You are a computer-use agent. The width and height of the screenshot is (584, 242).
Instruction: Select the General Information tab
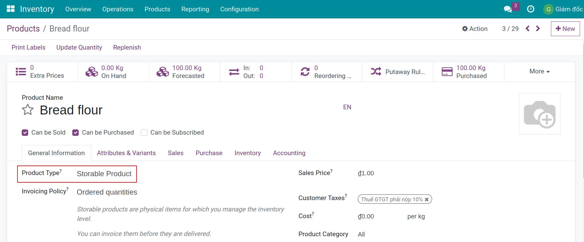point(56,153)
